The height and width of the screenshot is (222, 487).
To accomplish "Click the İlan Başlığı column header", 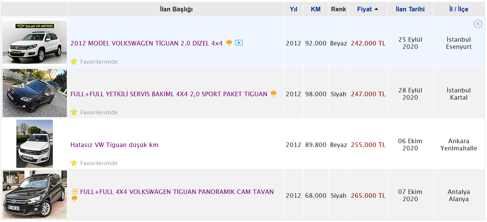I will click(x=176, y=9).
